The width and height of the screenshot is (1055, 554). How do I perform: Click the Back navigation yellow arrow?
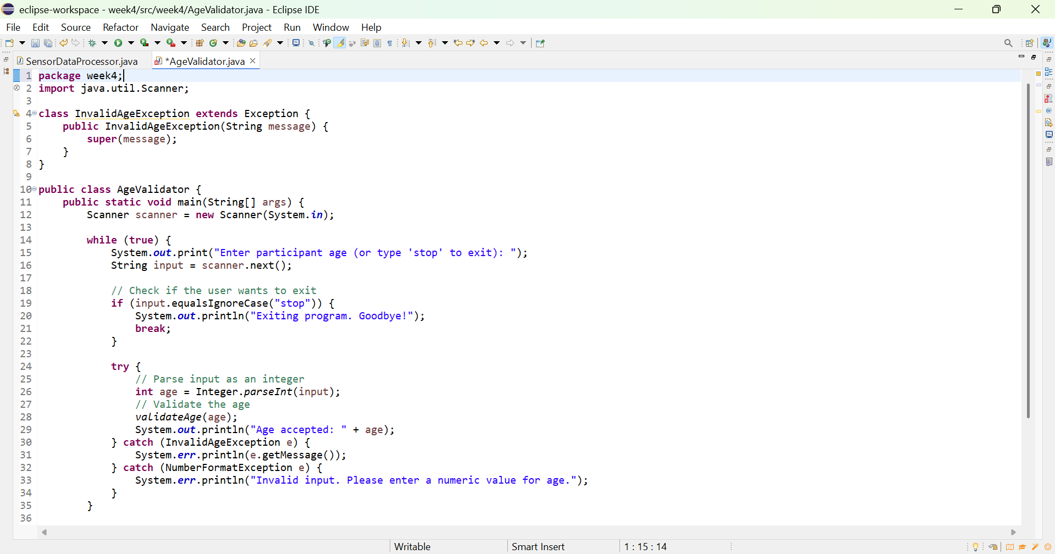point(484,43)
